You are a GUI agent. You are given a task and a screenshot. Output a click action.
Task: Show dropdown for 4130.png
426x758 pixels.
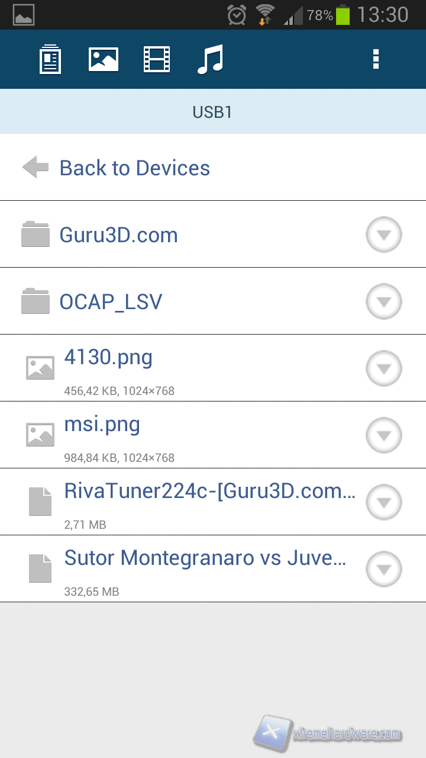(x=384, y=369)
